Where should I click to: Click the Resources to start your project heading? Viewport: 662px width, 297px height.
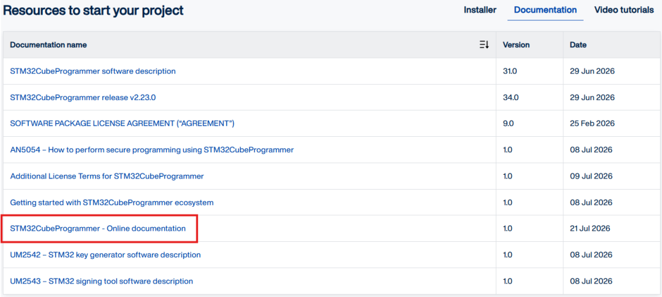tap(93, 10)
